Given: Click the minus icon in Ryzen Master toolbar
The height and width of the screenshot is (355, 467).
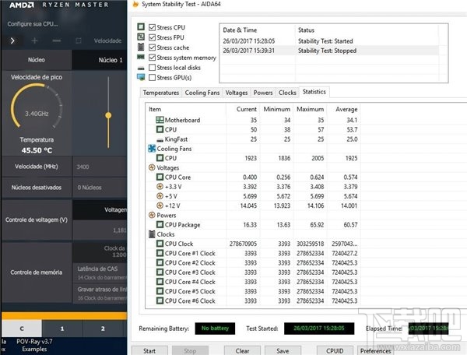Looking at the screenshot, I should click(x=57, y=40).
